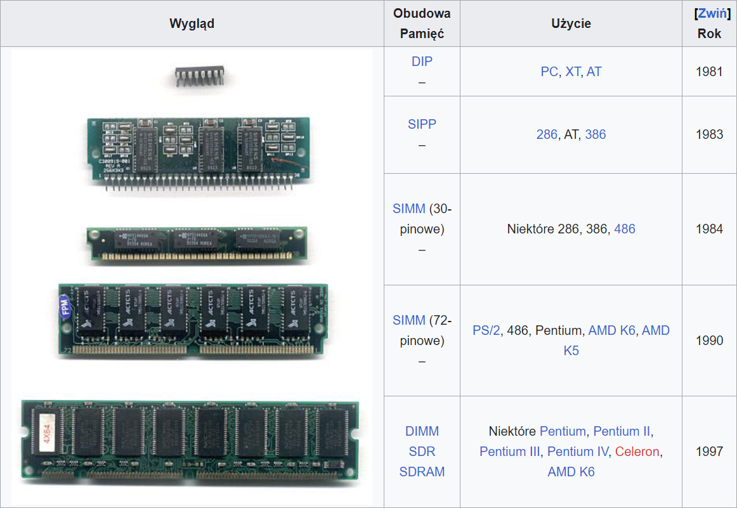Open the Pentium II link
This screenshot has width=737, height=508.
pyautogui.click(x=622, y=431)
